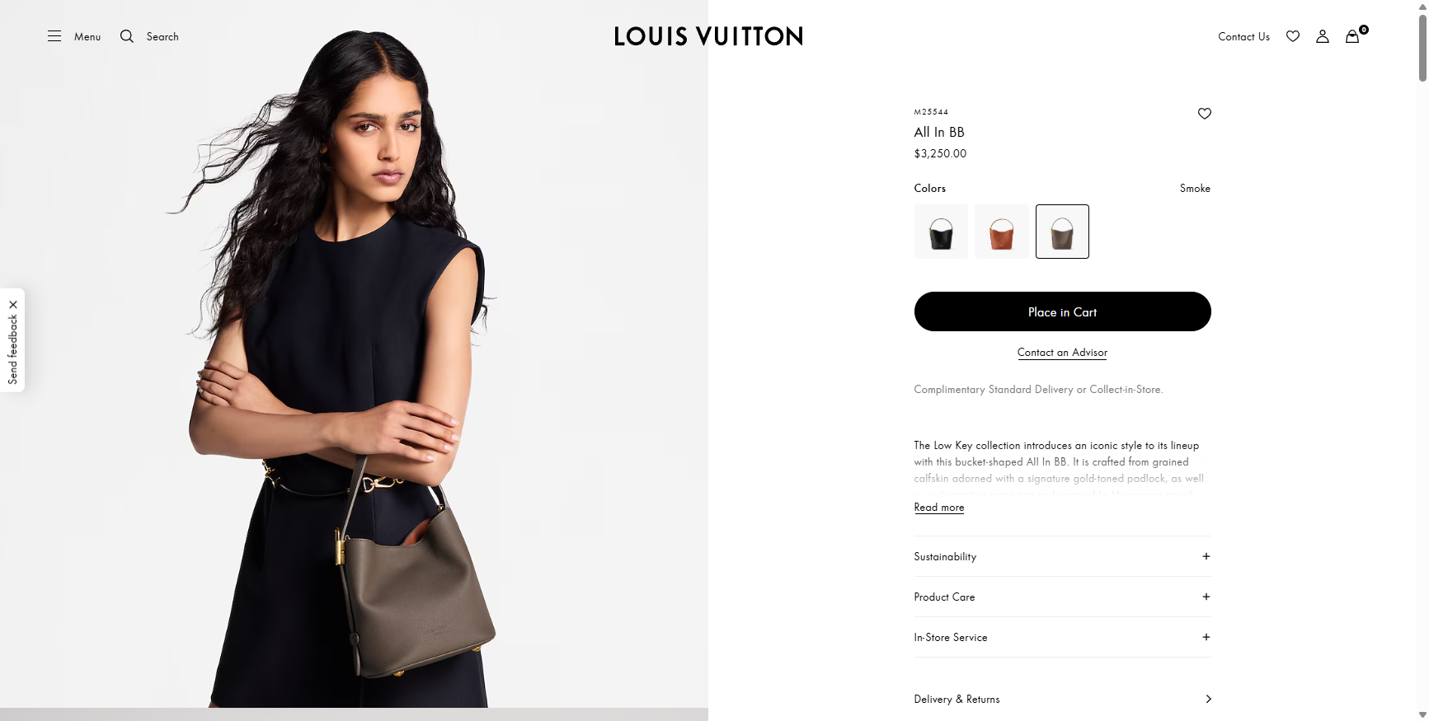Expand the Sustainability section
The image size is (1429, 721).
1062,557
